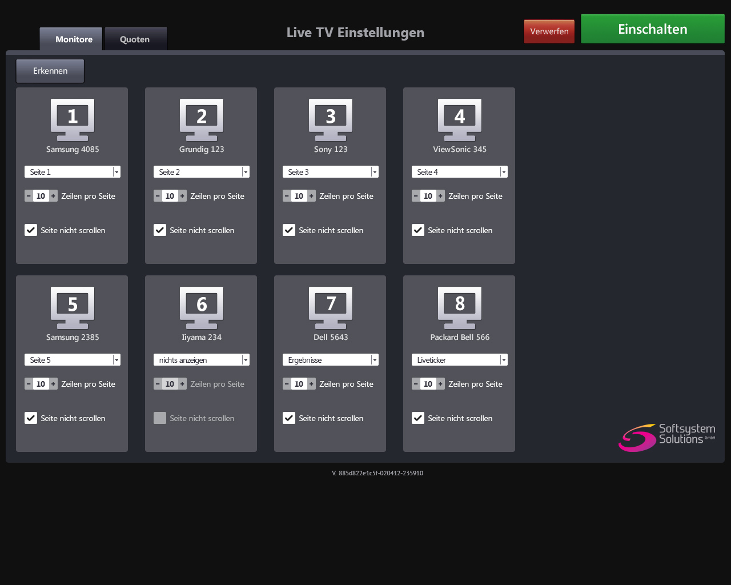Click the red Verwerfen button
731x585 pixels.
(549, 31)
